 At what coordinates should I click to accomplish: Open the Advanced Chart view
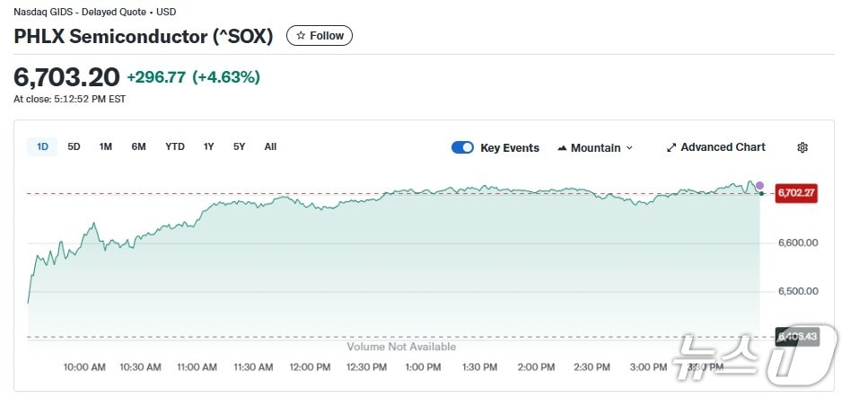(x=723, y=147)
